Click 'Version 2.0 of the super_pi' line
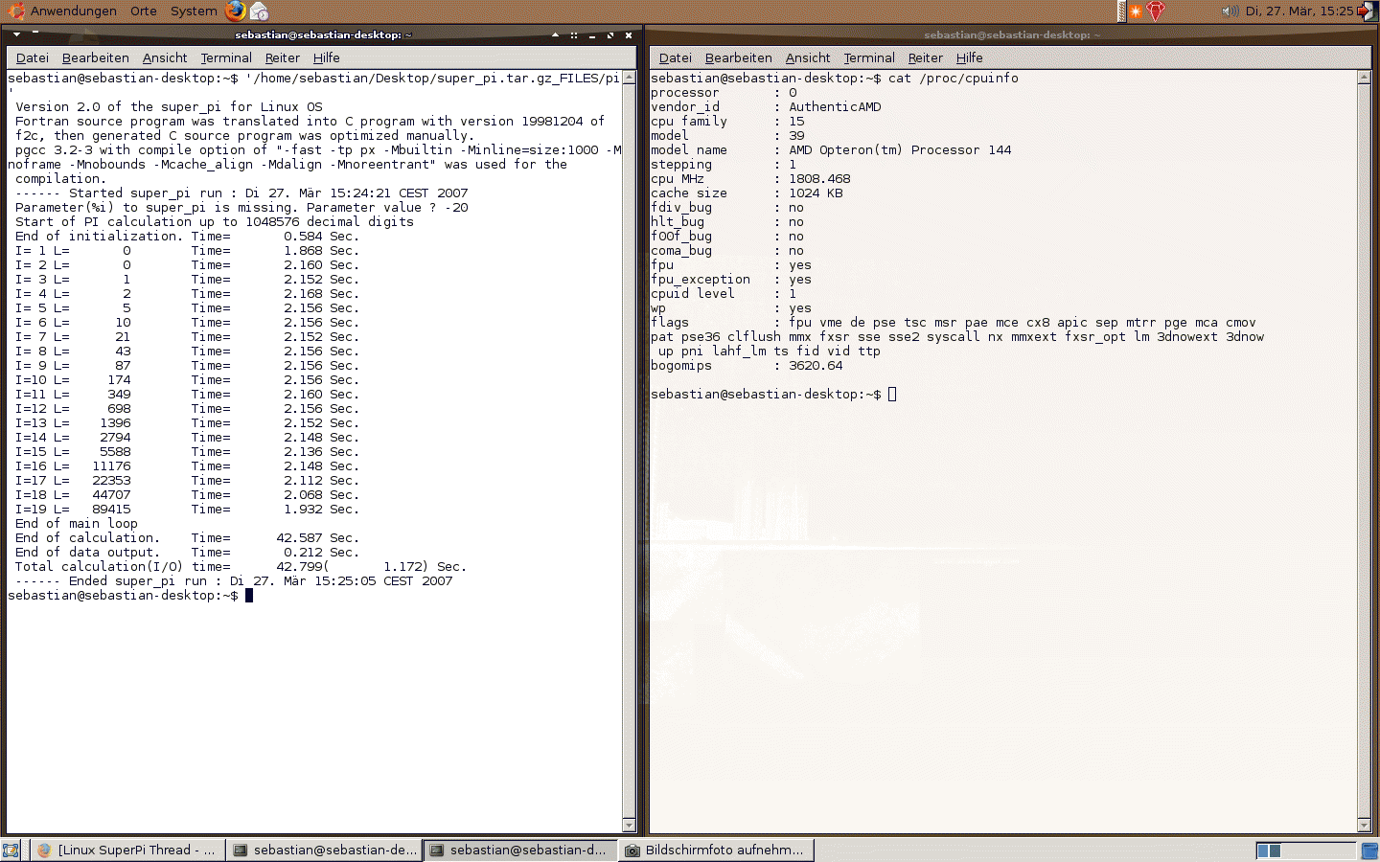This screenshot has width=1380, height=862. (x=169, y=107)
